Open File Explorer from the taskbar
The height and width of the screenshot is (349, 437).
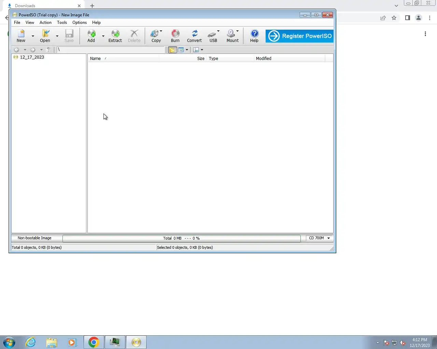coord(52,342)
